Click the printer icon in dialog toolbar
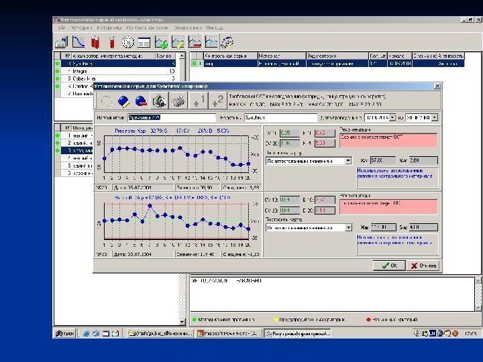This screenshot has height=362, width=483. click(x=178, y=101)
